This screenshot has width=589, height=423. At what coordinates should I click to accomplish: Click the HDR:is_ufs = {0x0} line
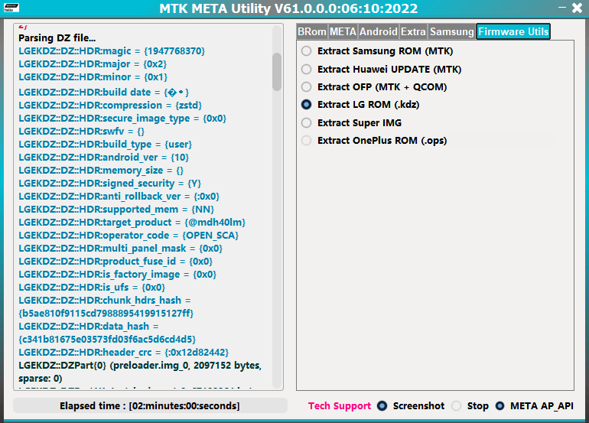point(92,288)
